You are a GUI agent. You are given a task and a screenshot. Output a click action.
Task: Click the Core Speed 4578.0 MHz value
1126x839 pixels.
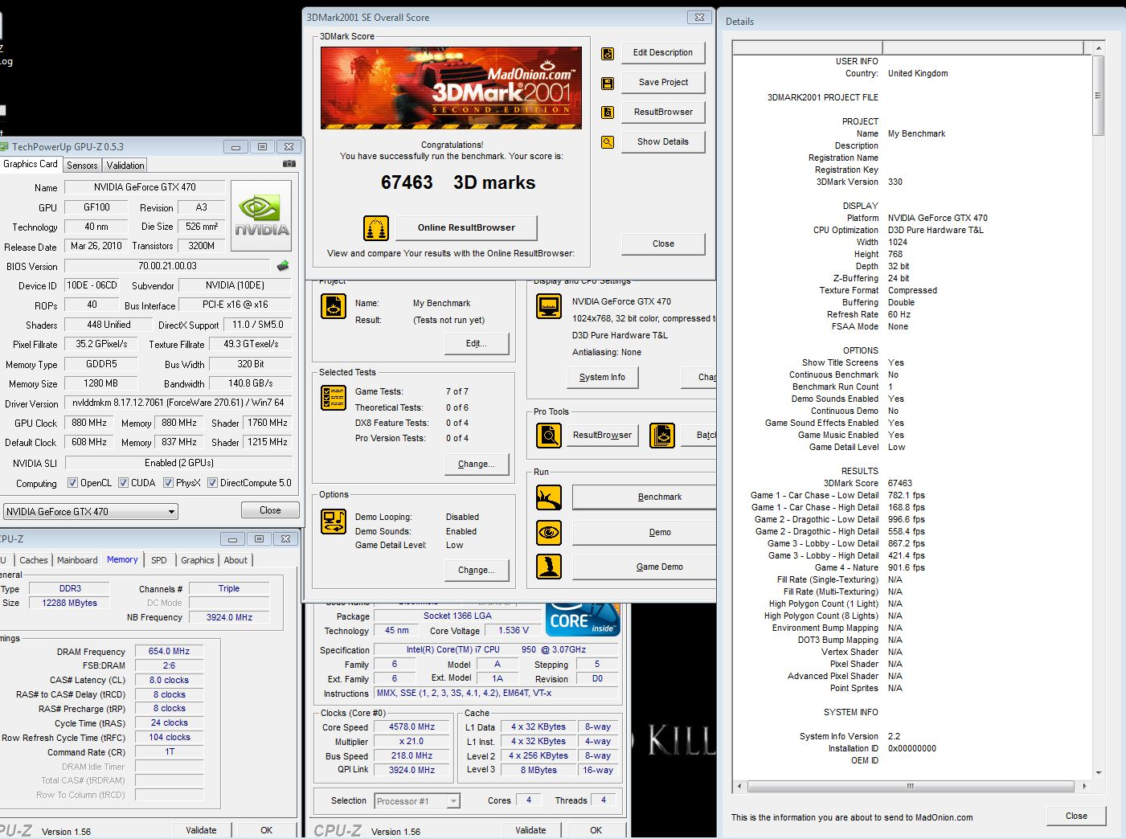point(412,727)
